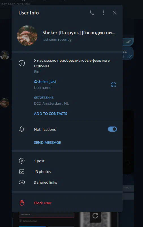Click the photos gallery icon
This screenshot has width=143, height=227.
(22, 172)
